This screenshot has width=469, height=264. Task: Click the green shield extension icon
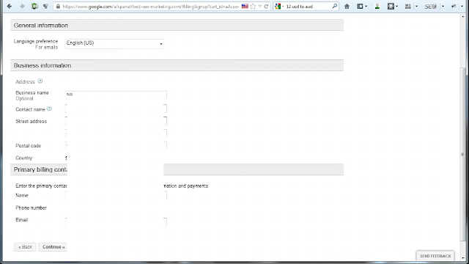point(34,7)
